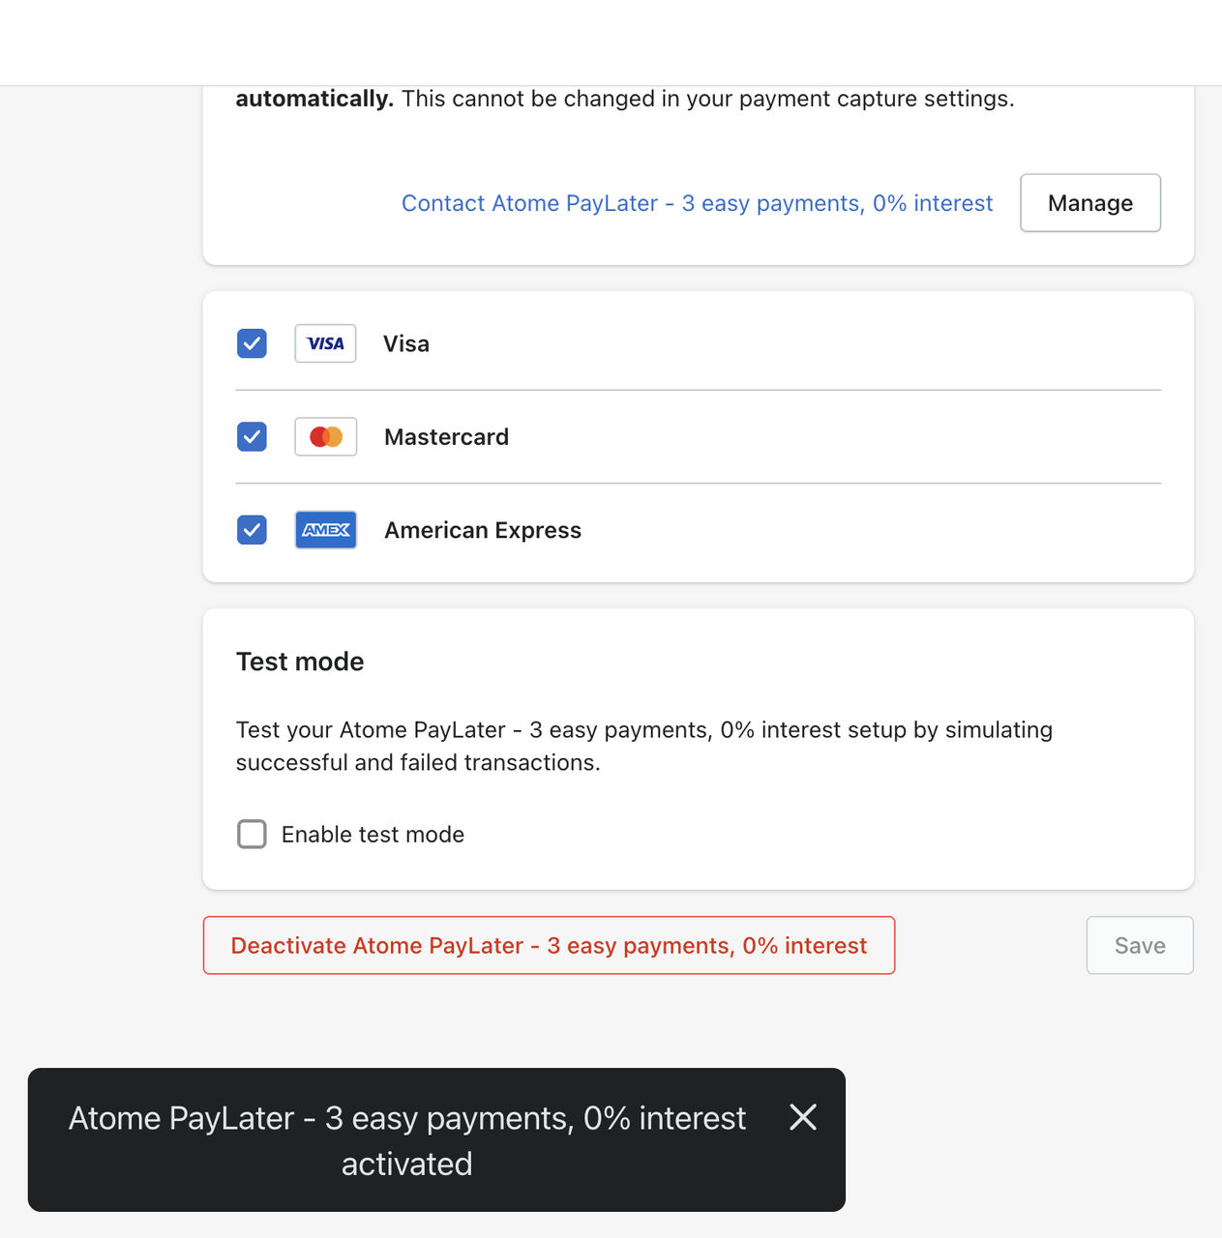
Task: Dismiss the activation toast with the X icon
Action: coord(802,1117)
